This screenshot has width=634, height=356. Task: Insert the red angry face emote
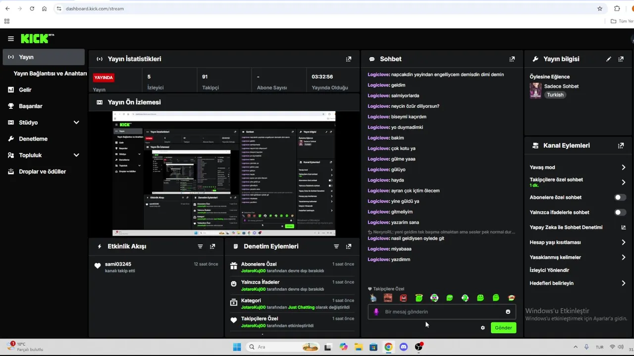(403, 298)
